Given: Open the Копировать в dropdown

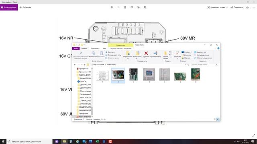Looking at the screenshot, I should point(137,55).
